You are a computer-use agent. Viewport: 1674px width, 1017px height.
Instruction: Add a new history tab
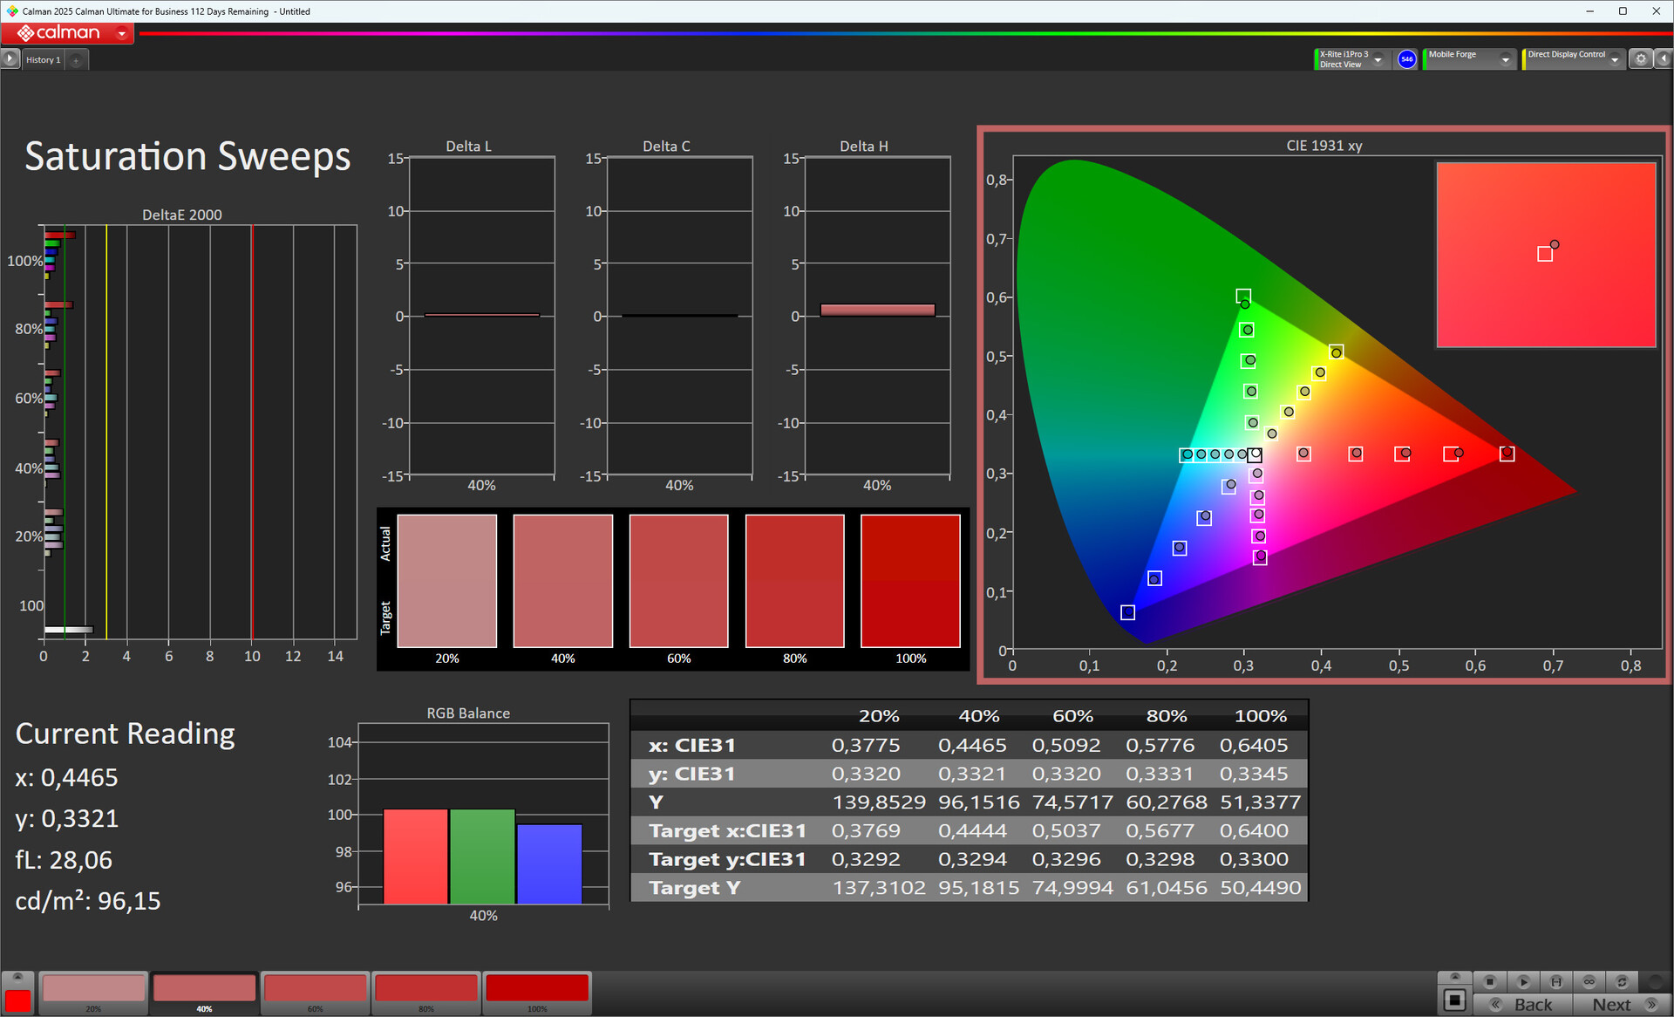[77, 60]
